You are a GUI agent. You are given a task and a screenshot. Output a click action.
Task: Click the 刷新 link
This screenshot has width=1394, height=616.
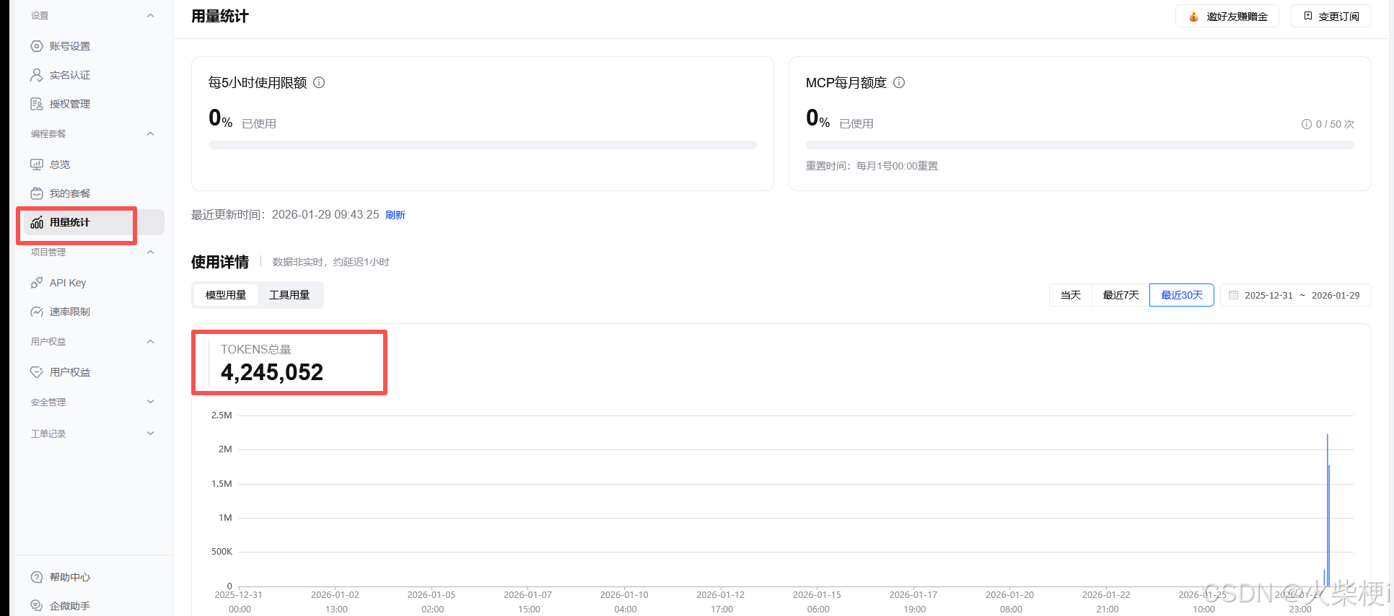coord(395,215)
